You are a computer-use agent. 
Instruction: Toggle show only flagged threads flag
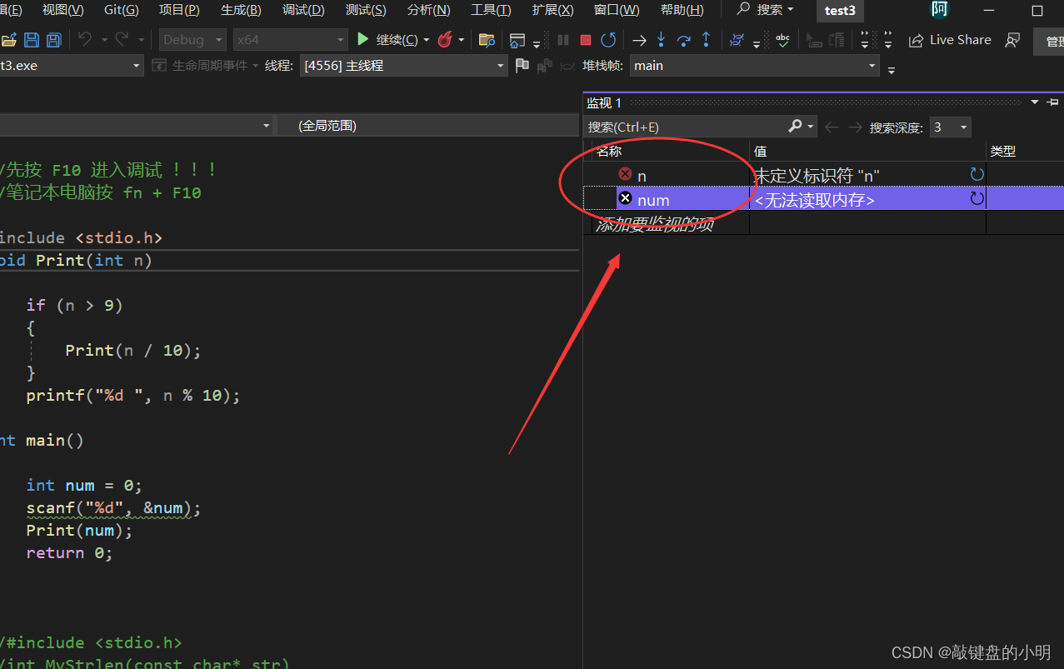[522, 65]
